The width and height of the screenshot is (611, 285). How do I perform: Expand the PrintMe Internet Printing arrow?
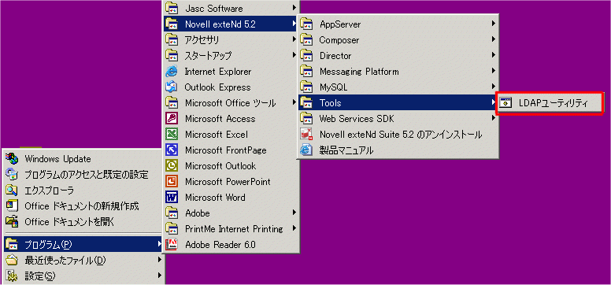pos(294,228)
